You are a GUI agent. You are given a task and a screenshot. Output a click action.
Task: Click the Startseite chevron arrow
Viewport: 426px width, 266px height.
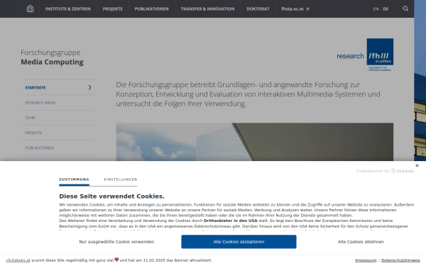89,87
